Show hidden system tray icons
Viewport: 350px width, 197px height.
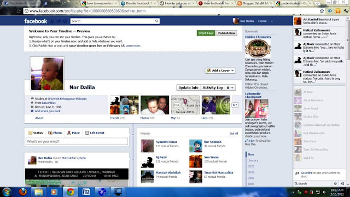tap(293, 192)
